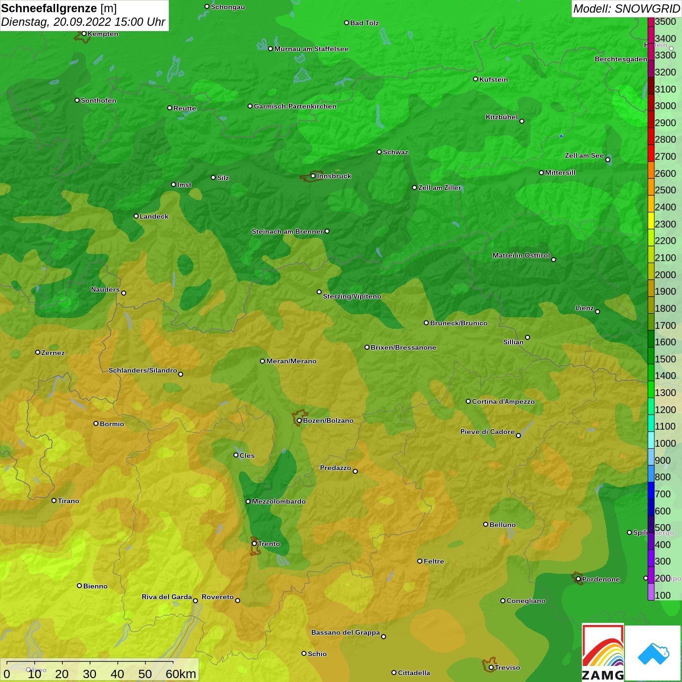682x682 pixels.
Task: Click the Zell am Ziller label
Action: 440,188
